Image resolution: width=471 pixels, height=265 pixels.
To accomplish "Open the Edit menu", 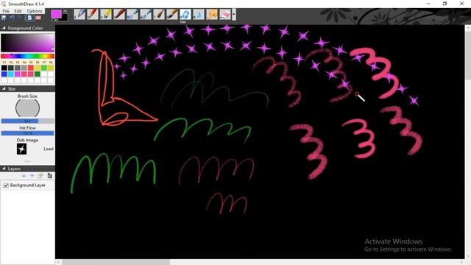I will click(x=18, y=11).
